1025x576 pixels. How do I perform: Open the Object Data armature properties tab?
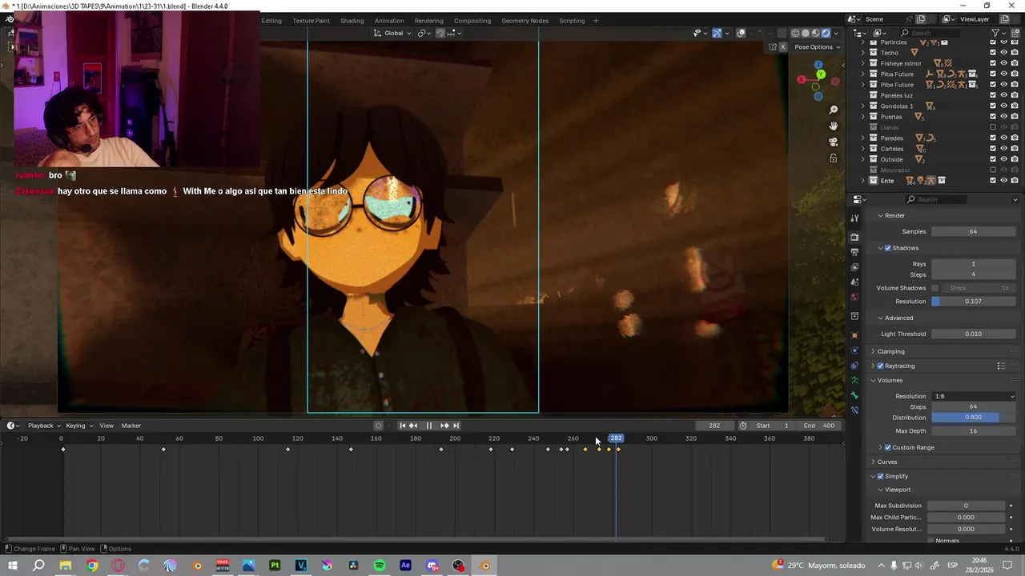(854, 380)
